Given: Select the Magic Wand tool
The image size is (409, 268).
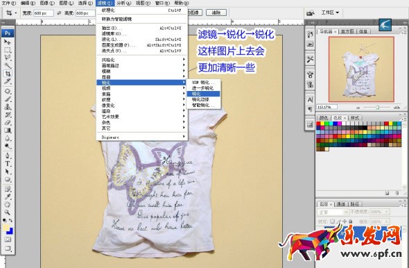Looking at the screenshot, I should tap(8, 65).
